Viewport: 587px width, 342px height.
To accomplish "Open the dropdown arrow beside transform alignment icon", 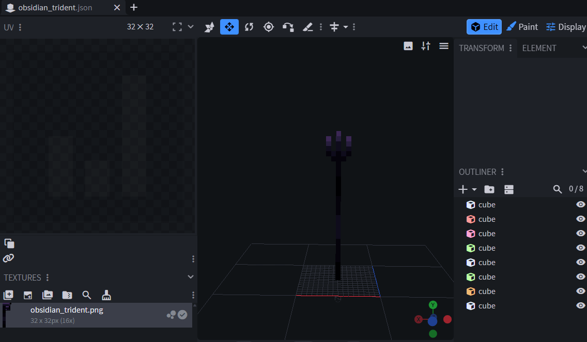I will pyautogui.click(x=346, y=27).
